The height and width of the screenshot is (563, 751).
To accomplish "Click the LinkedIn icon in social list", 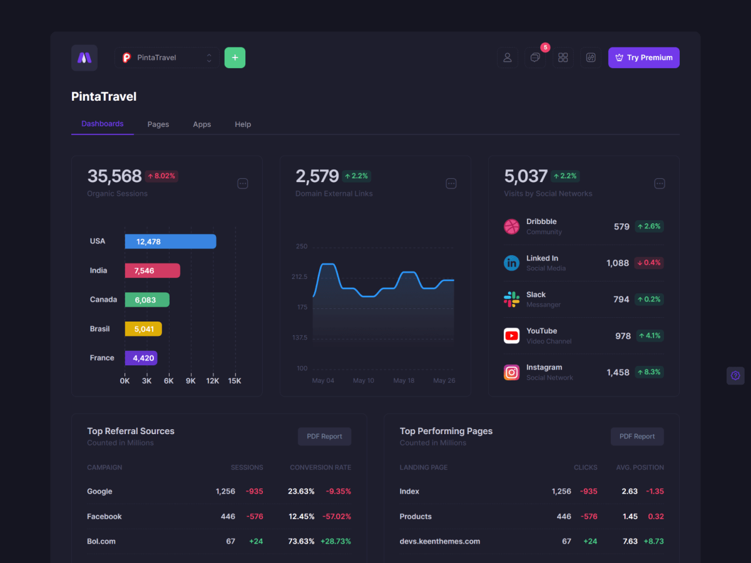I will click(511, 263).
